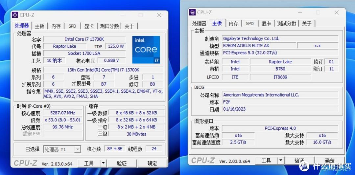
Task: Click the instruction set list starting with MMX
Action: (103, 94)
